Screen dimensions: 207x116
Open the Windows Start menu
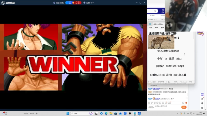pyautogui.click(x=68, y=113)
